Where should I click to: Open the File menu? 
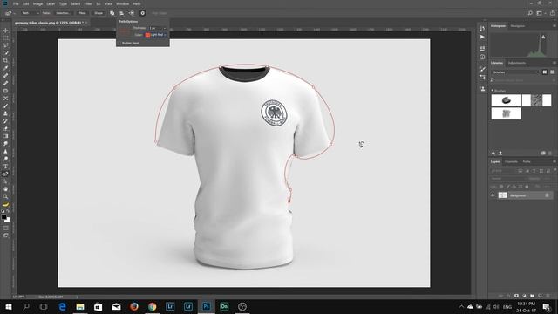click(16, 3)
